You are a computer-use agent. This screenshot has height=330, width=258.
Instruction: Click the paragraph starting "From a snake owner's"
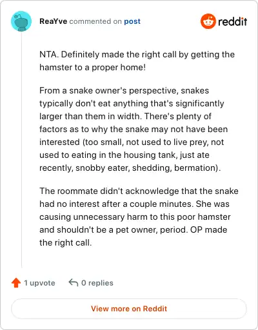[x=134, y=129]
